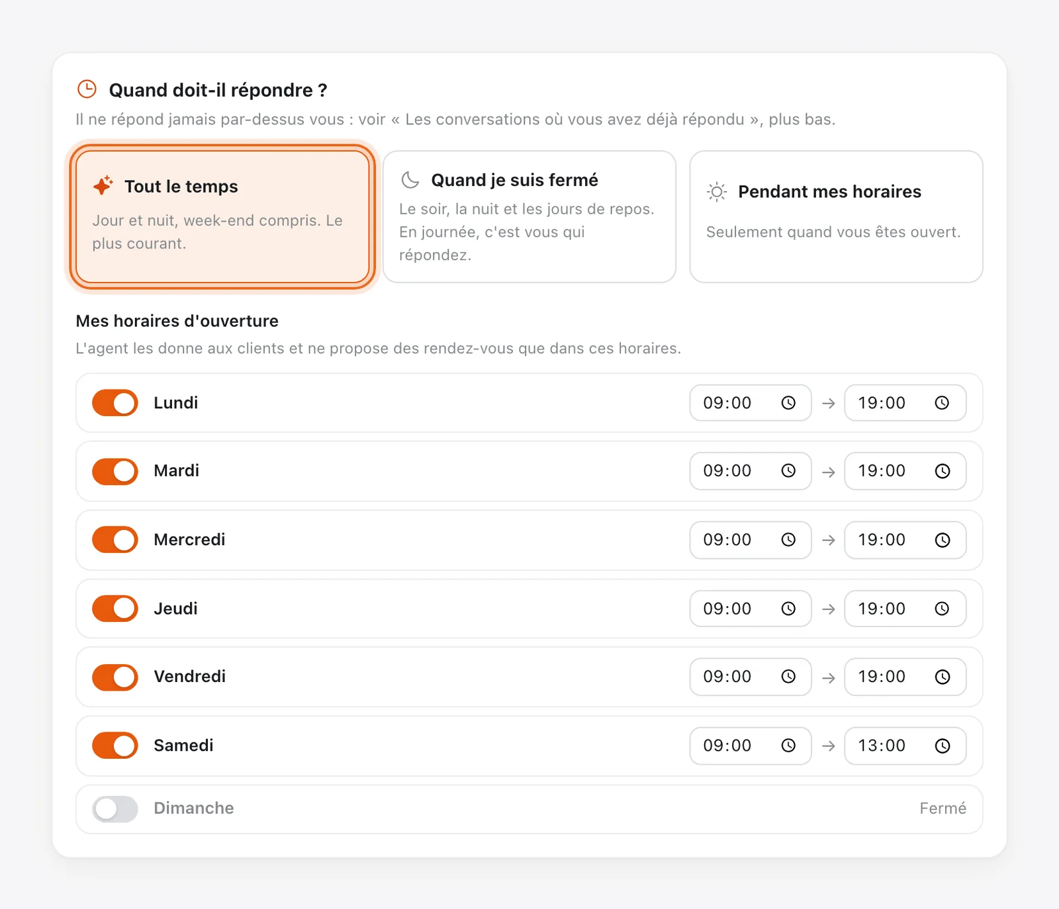Choose the "Quand je suis fermé" card
1059x909 pixels.
point(529,217)
